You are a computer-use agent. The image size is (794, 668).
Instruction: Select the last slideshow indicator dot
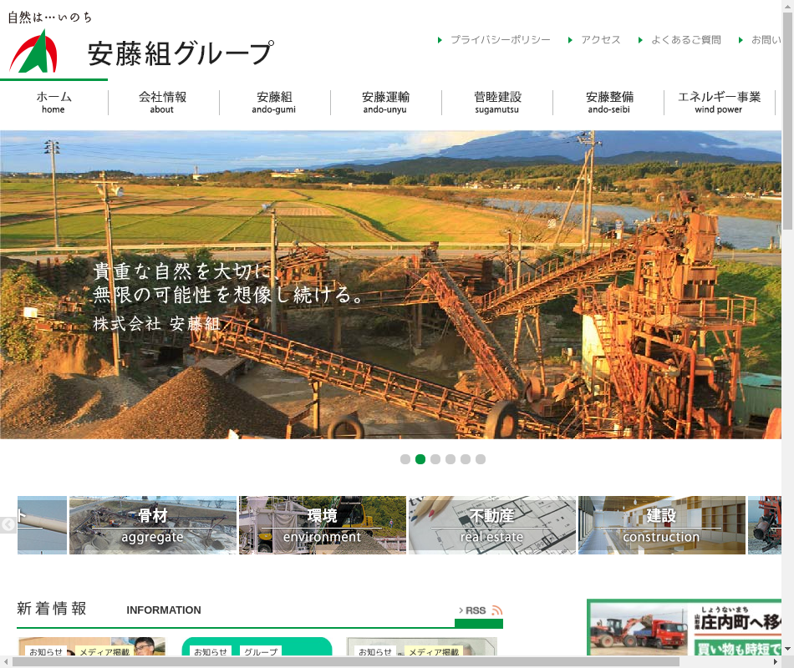pos(481,459)
